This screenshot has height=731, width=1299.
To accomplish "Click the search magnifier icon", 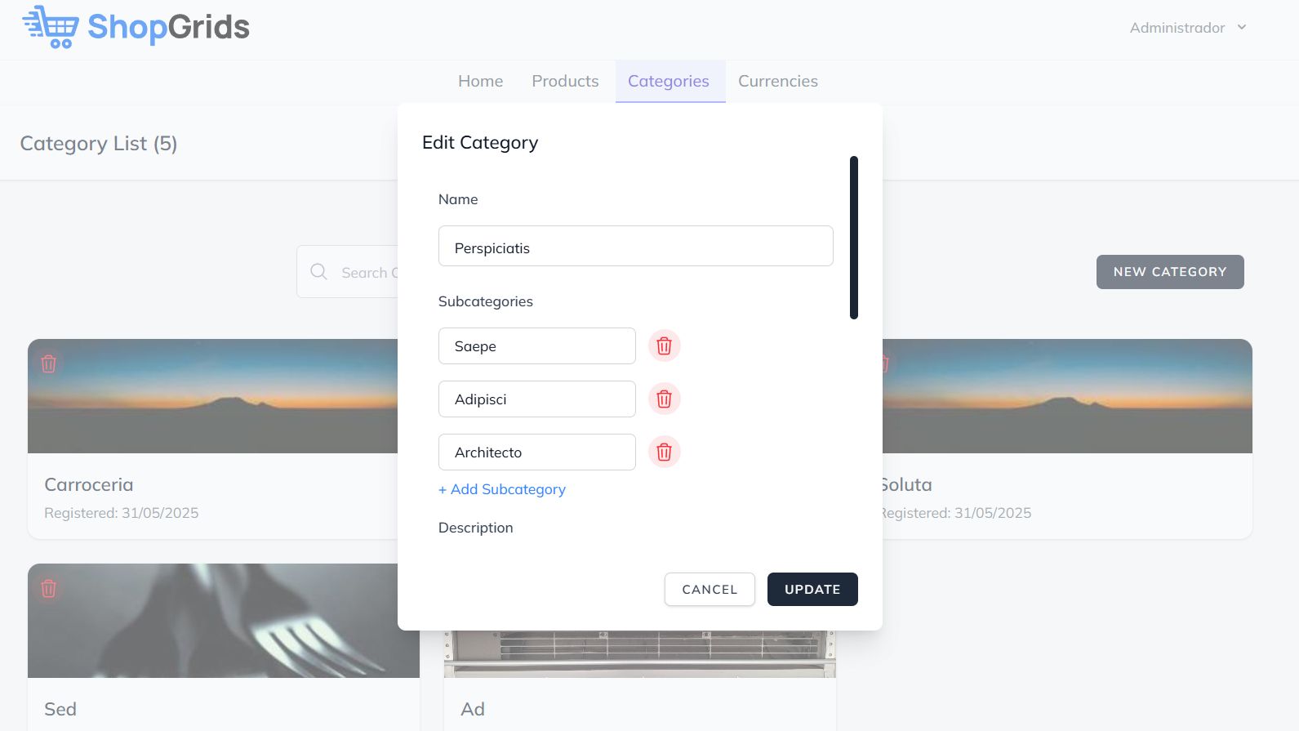I will click(x=319, y=271).
